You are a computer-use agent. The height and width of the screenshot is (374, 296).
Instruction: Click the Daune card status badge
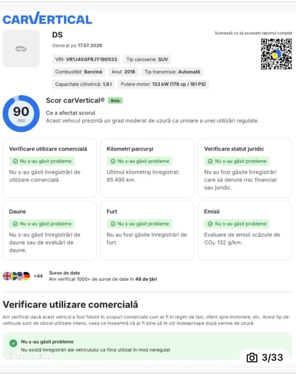[42, 224]
